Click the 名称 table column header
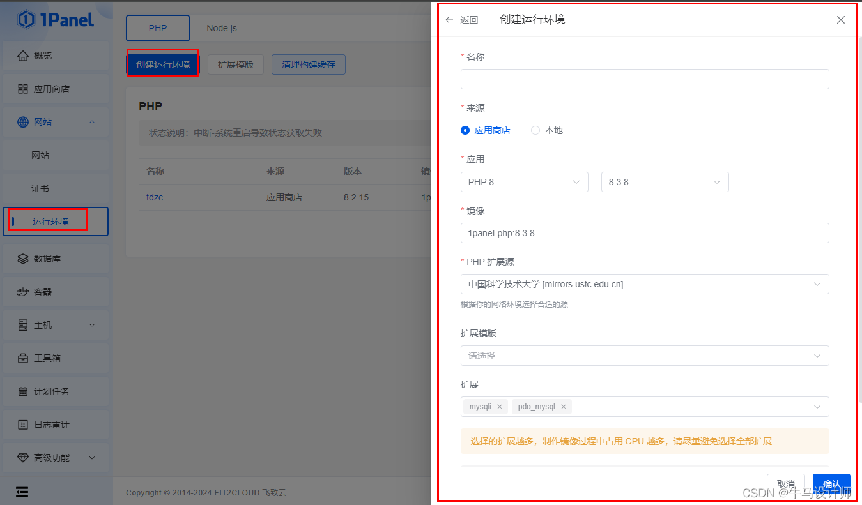The width and height of the screenshot is (862, 505). tap(155, 171)
